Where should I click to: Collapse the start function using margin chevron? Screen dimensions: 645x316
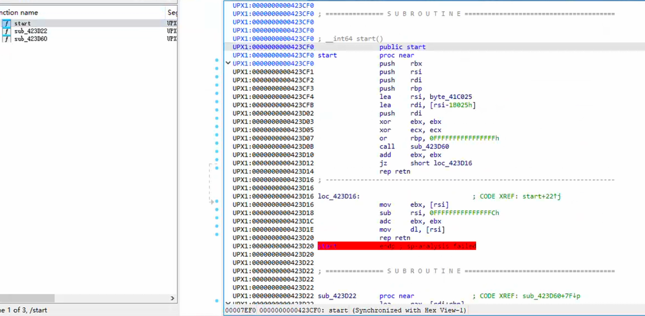[228, 64]
